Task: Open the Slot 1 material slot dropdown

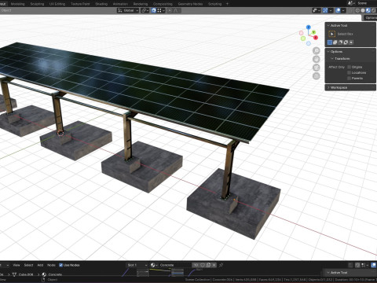Action: pos(137,265)
